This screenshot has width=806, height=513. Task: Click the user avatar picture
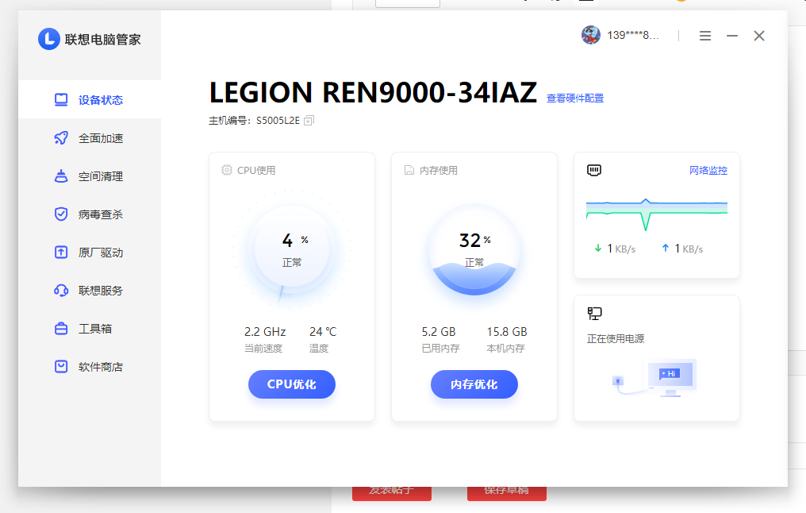[x=591, y=35]
